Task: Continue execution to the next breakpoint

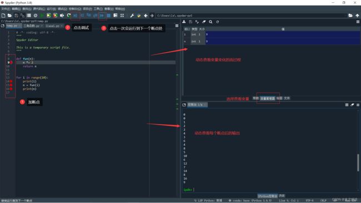Action: click(102, 16)
